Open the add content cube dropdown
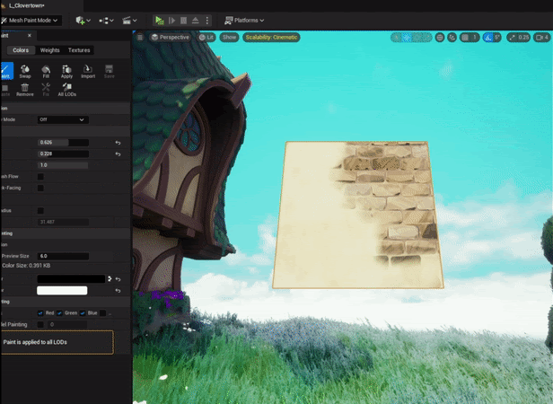 tap(83, 21)
